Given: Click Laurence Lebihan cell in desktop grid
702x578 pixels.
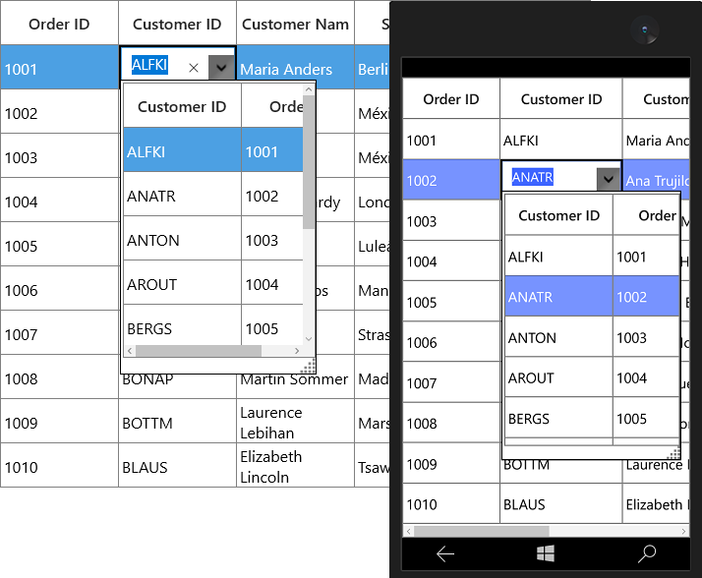Looking at the screenshot, I should tap(296, 422).
